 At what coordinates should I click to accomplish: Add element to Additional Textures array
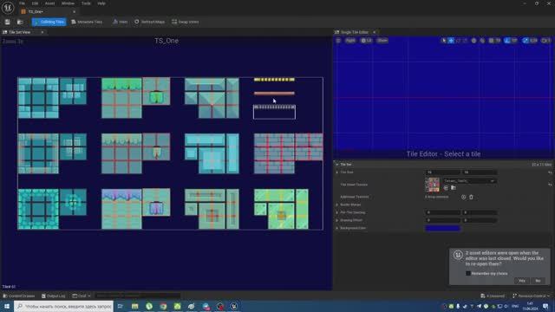coord(463,197)
